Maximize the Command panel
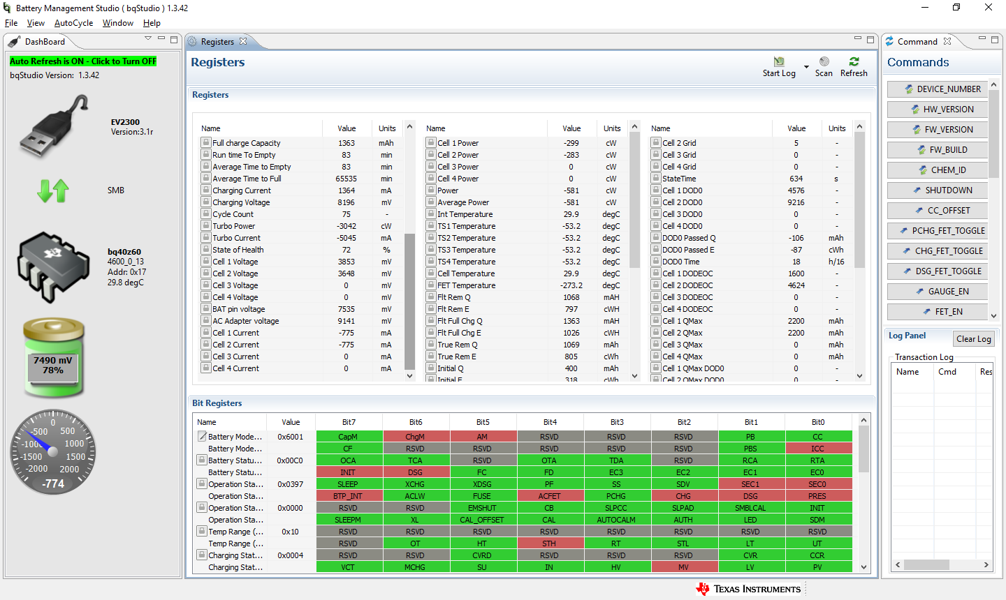 coord(995,39)
